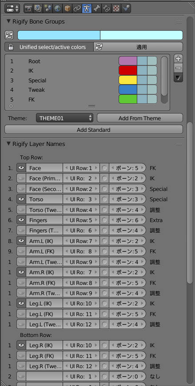Open the Constraints chain-link tab
This screenshot has height=386, width=195.
pyautogui.click(x=77, y=8)
